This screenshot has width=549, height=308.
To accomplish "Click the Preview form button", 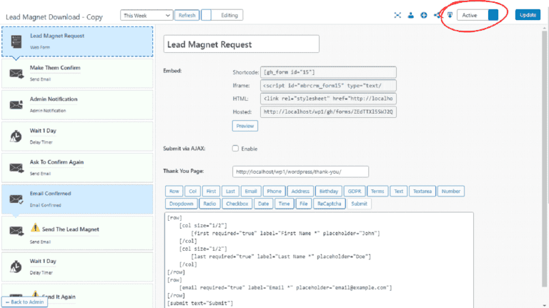I will pyautogui.click(x=245, y=126).
